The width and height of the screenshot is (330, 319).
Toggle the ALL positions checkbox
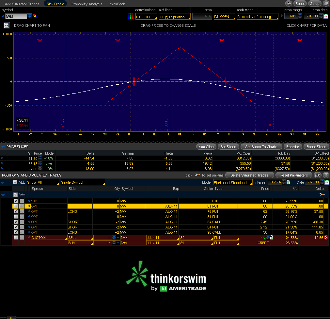(x=15, y=182)
